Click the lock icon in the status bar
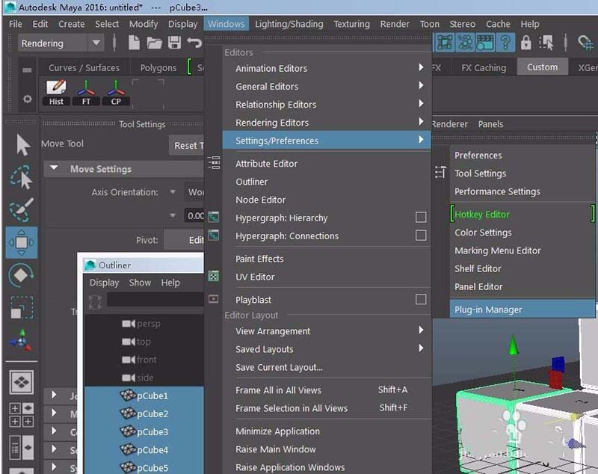This screenshot has height=474, width=598. tap(525, 43)
